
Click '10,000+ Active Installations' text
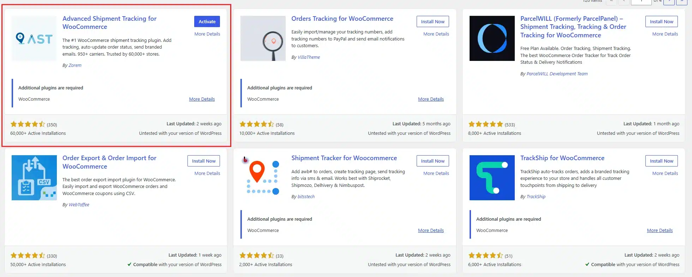[267, 133]
